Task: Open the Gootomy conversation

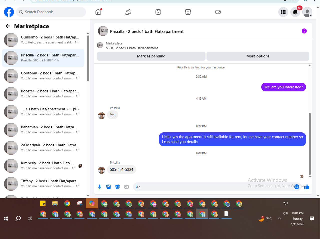Action: click(x=43, y=76)
